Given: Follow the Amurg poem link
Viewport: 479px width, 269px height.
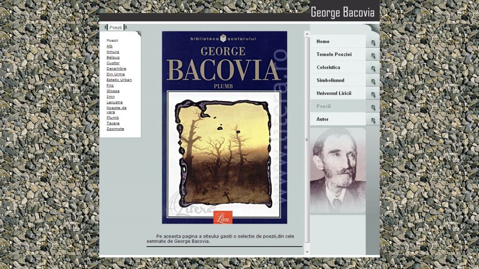Looking at the screenshot, I should tap(112, 51).
